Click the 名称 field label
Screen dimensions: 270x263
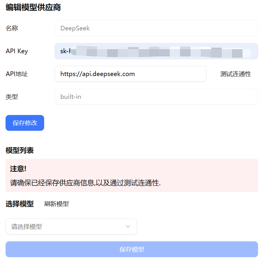(x=12, y=28)
